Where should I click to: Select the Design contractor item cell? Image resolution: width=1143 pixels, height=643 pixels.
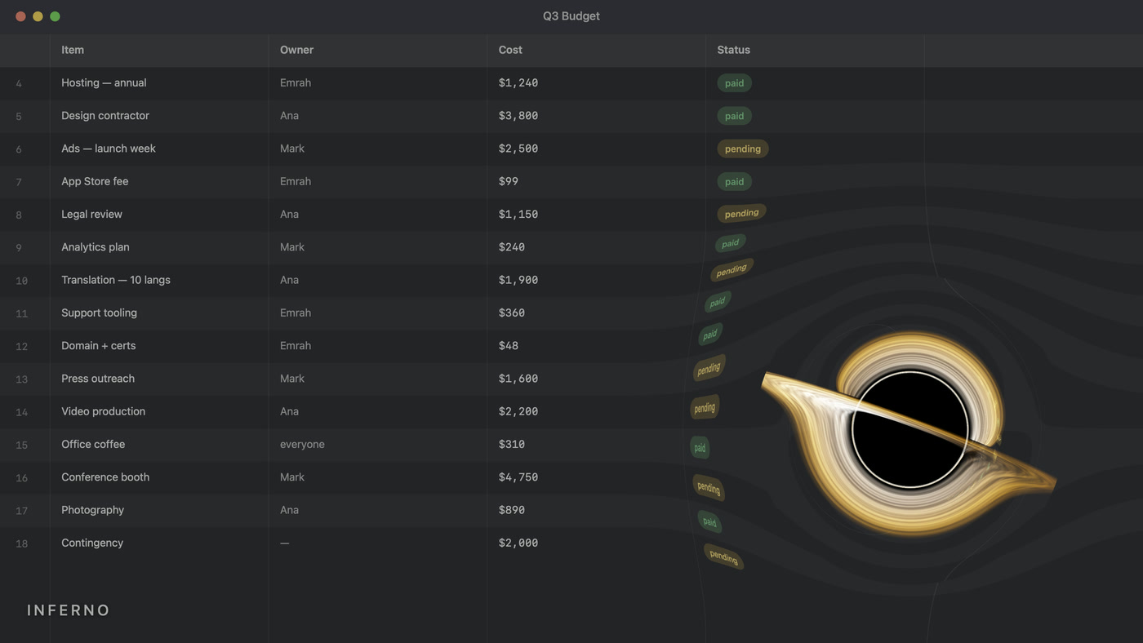pyautogui.click(x=159, y=116)
